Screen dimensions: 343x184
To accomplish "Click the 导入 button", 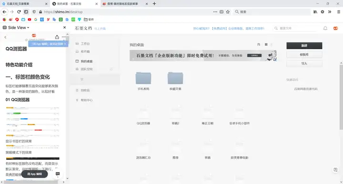I will [x=304, y=63].
